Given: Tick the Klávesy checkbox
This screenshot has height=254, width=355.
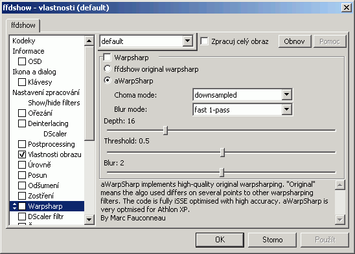Looking at the screenshot, I should [22, 82].
